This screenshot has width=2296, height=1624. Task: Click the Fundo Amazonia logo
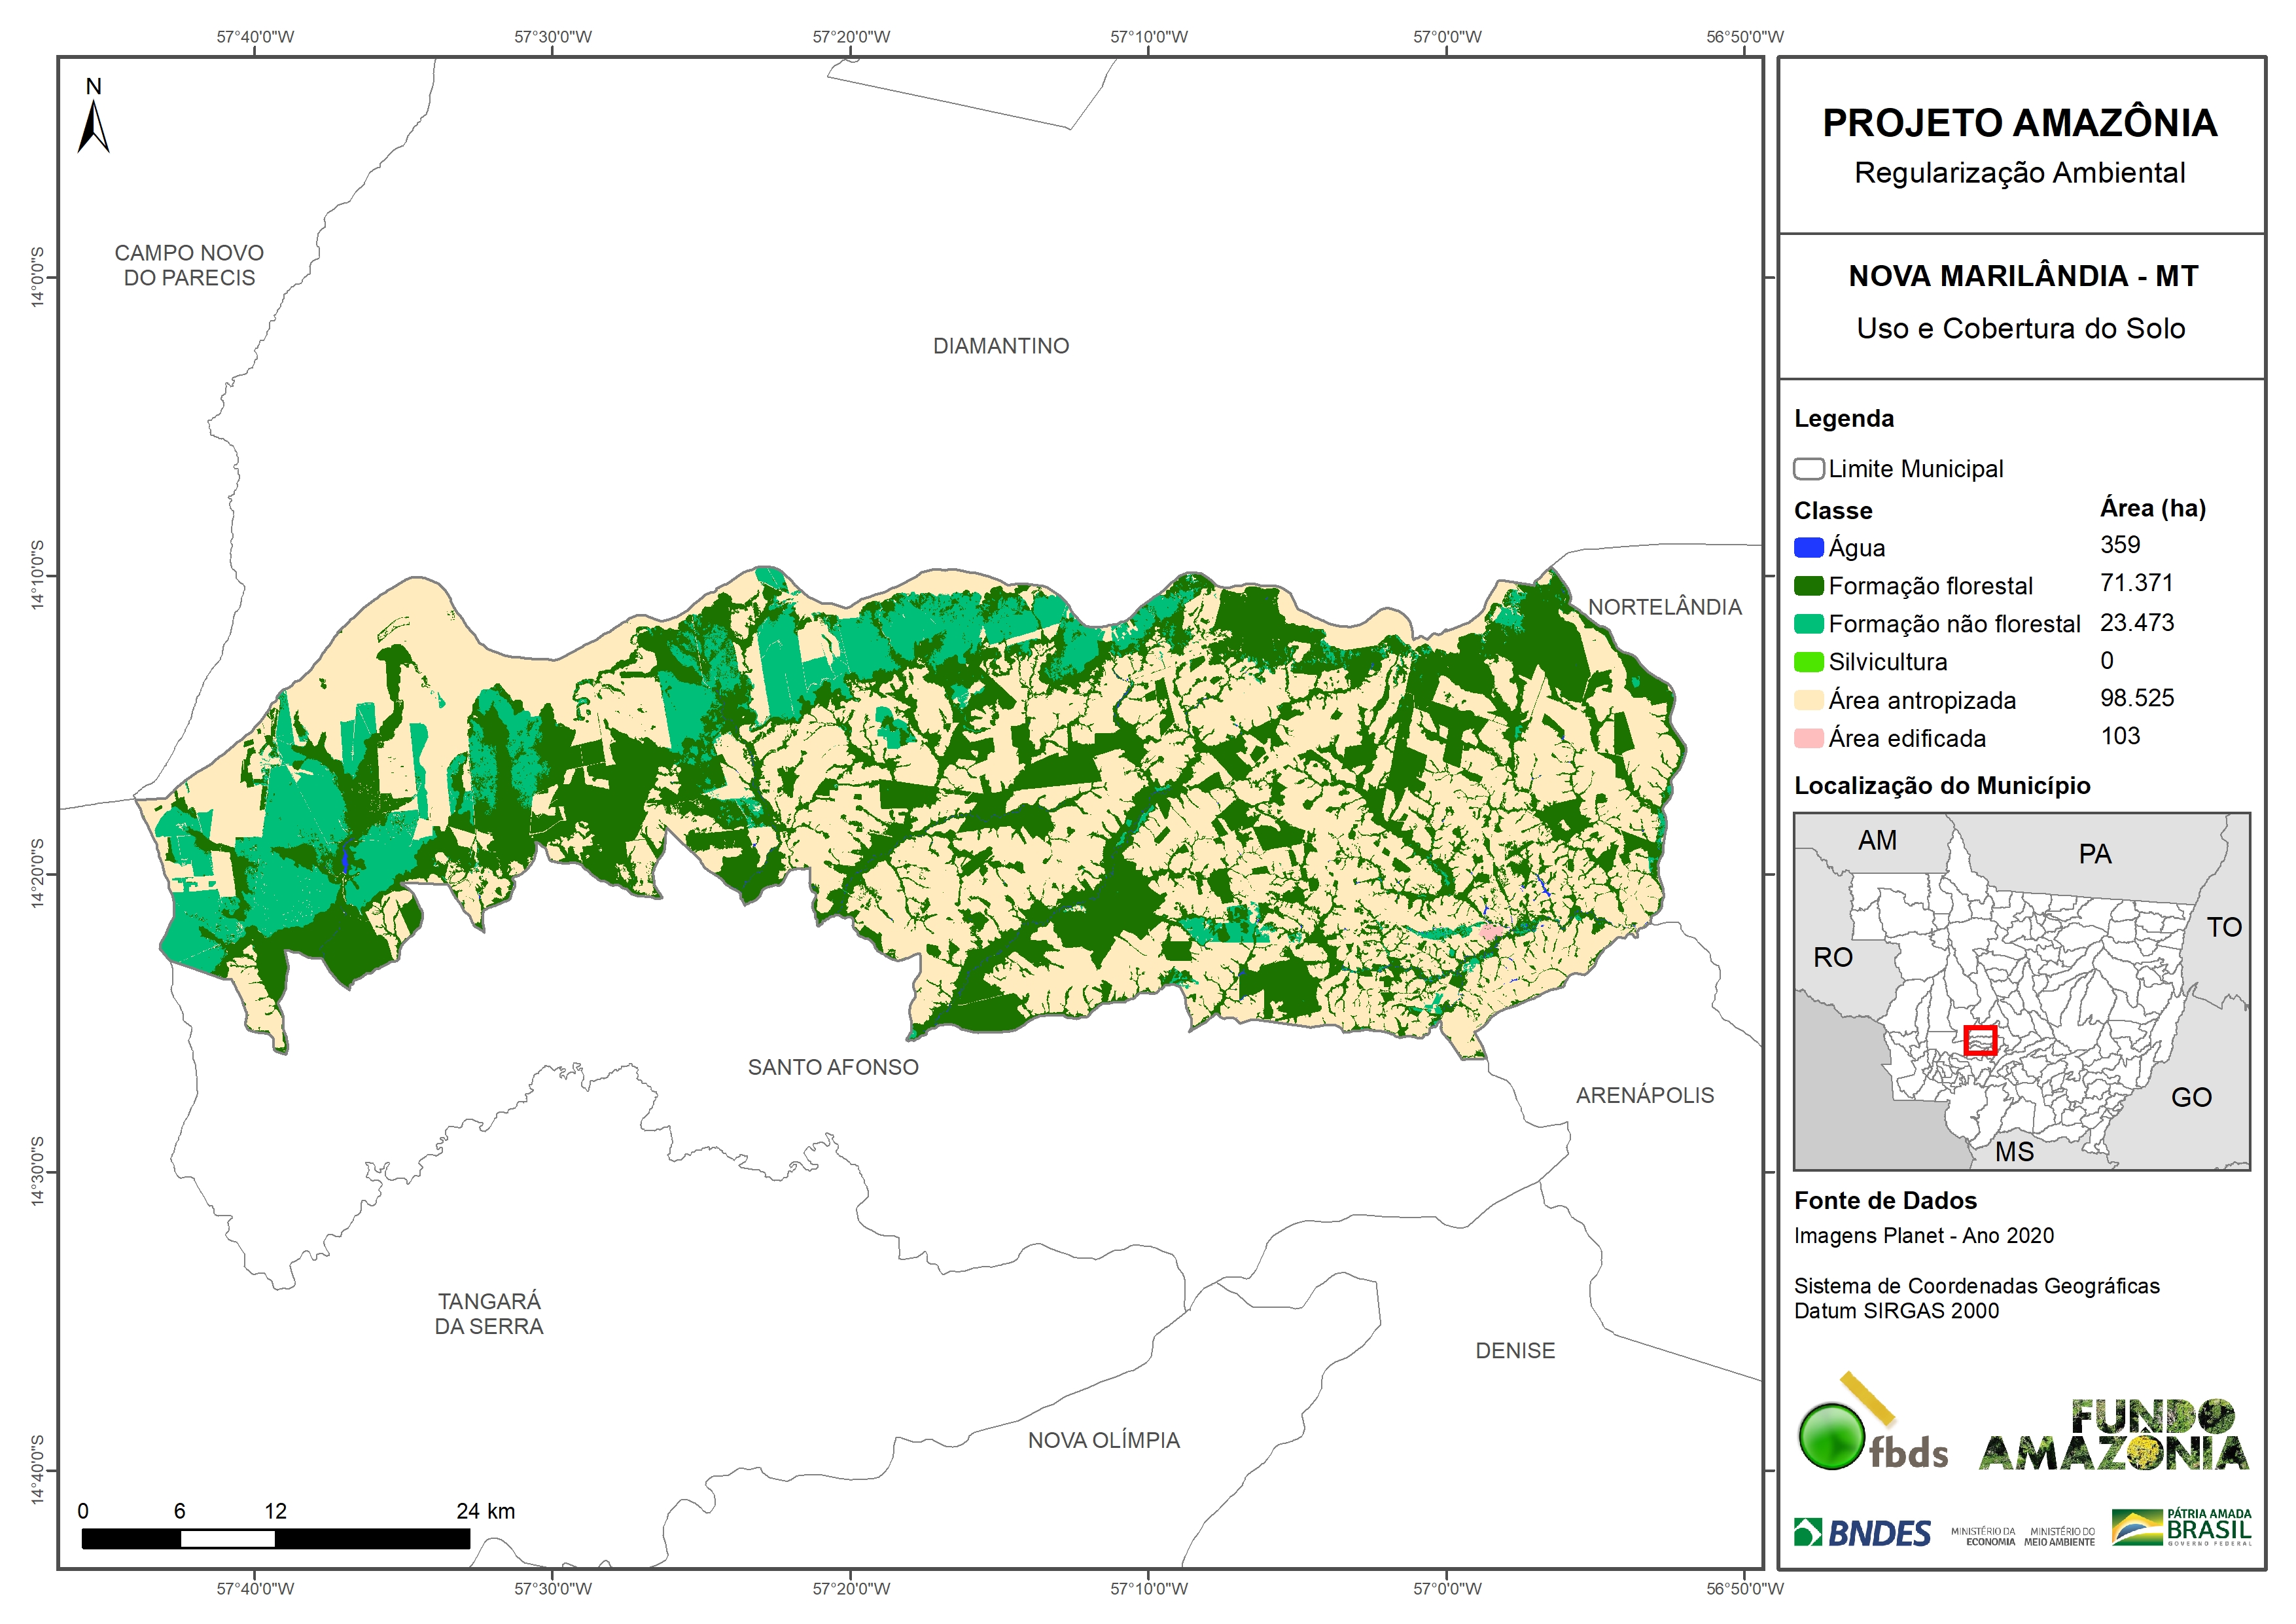click(2114, 1436)
